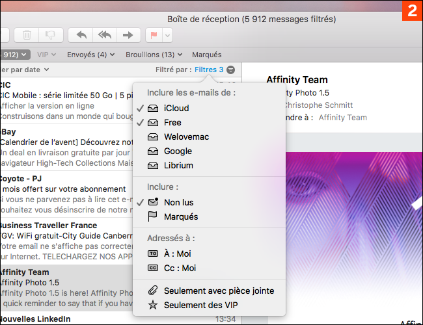Screen dimensions: 423x325
Task: Open the Filtres 3 filter link
Action: 209,70
